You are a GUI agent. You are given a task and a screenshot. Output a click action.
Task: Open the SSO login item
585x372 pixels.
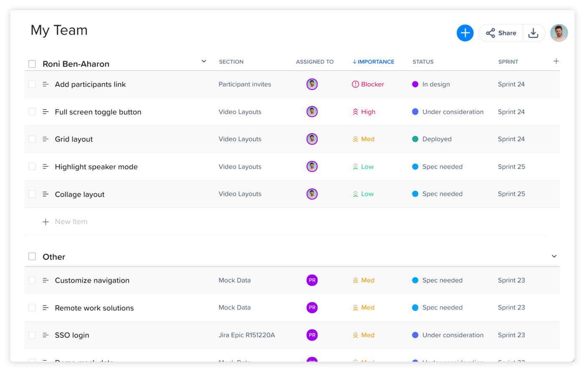click(x=72, y=335)
